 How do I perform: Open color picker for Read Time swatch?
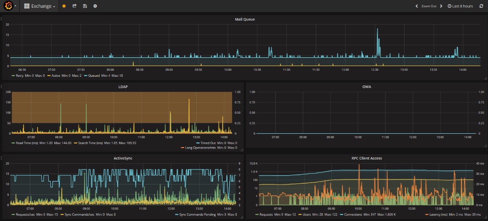[x=13, y=143]
